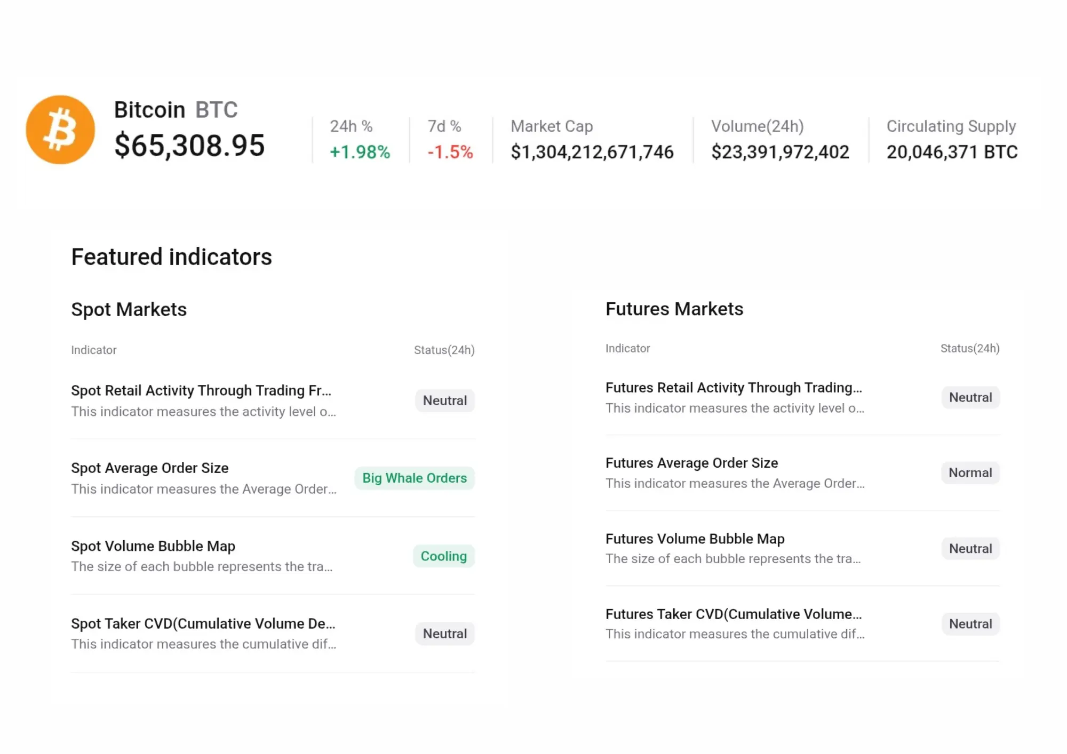Screen dimensions: 1067x754
Task: Click Spot Retail Activity description text
Action: (x=204, y=412)
